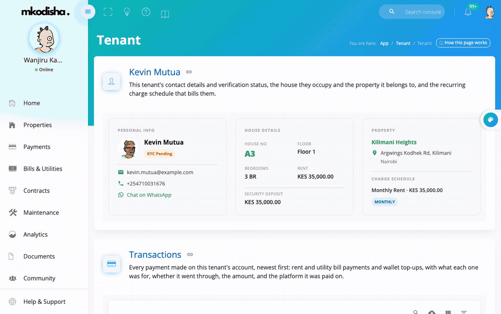
Task: Click the tenant person icon tile
Action: [111, 82]
